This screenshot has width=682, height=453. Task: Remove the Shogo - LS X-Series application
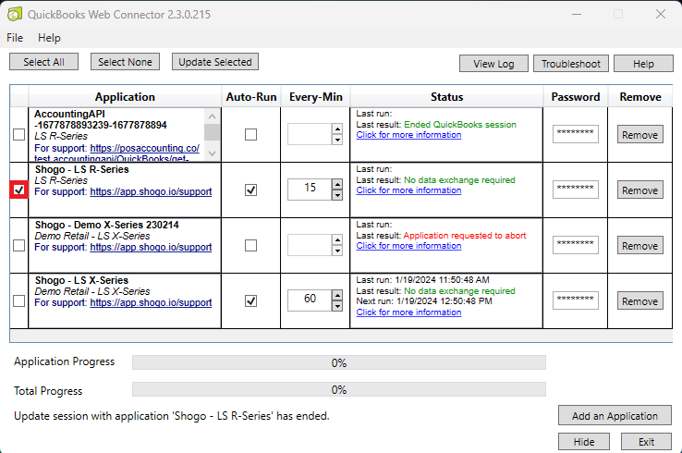(x=640, y=301)
